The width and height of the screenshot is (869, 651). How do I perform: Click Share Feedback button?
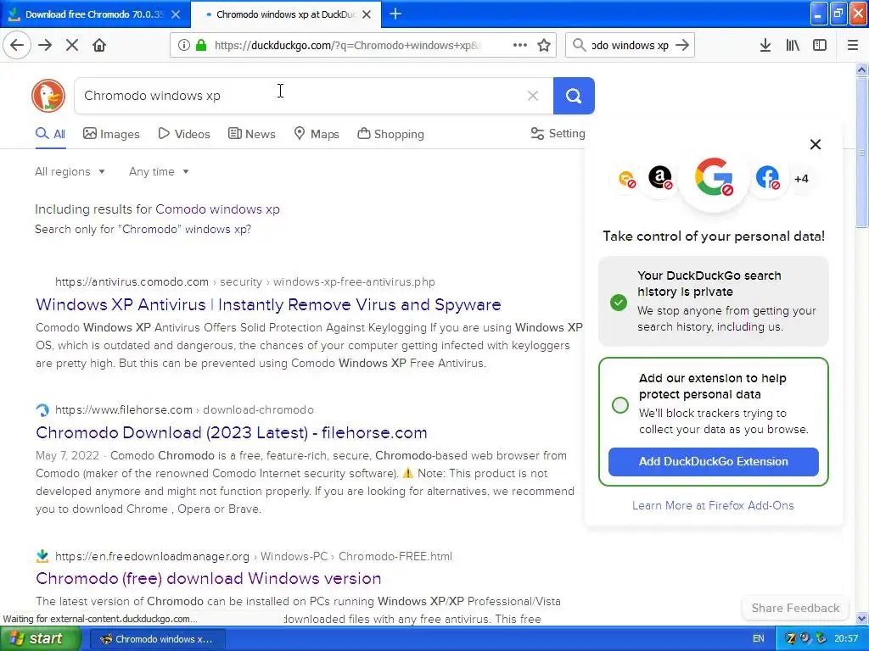pyautogui.click(x=795, y=608)
